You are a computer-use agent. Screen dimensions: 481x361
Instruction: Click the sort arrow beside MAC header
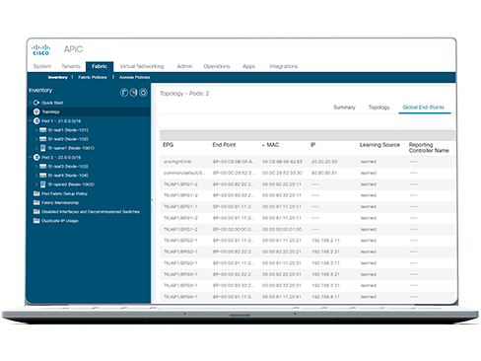point(263,145)
